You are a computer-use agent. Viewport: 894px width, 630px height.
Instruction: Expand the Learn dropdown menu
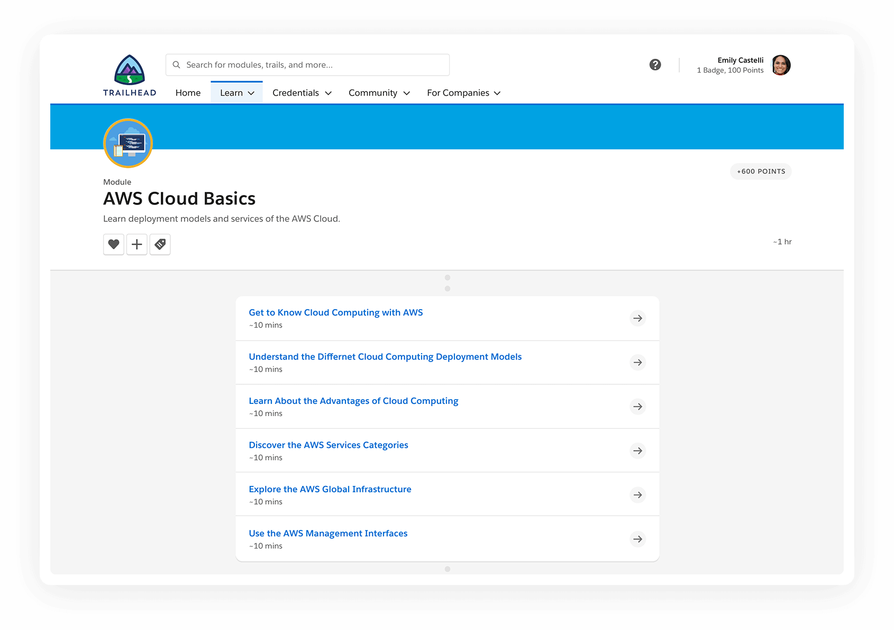pos(237,93)
